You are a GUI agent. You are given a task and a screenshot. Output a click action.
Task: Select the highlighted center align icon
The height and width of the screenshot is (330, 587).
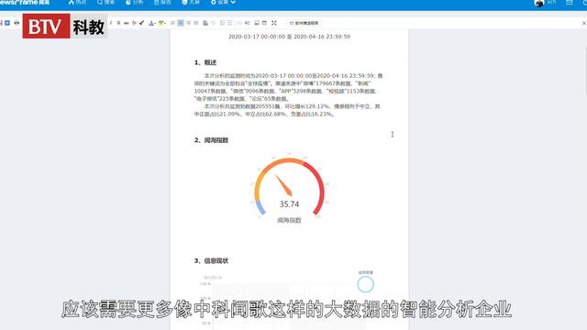[181, 23]
